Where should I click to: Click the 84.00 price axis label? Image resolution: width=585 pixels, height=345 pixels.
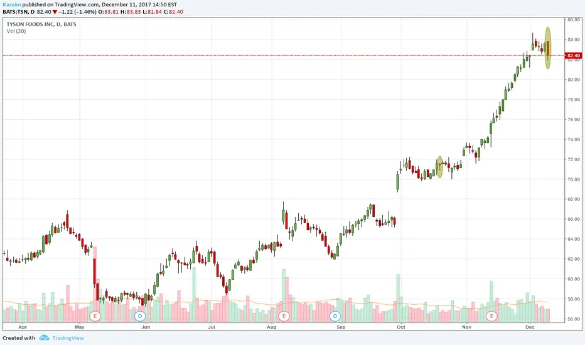click(x=574, y=40)
